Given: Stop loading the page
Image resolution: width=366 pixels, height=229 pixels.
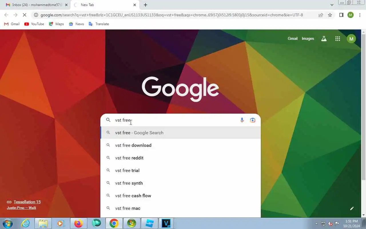Looking at the screenshot, I should 25,15.
